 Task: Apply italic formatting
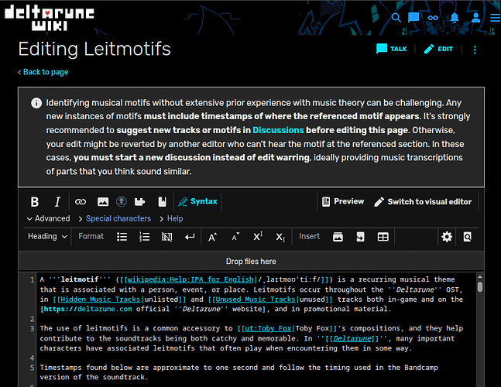click(57, 202)
